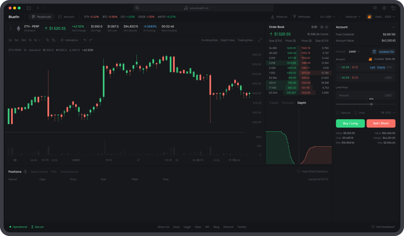Open the Fills tab

pos(54,172)
